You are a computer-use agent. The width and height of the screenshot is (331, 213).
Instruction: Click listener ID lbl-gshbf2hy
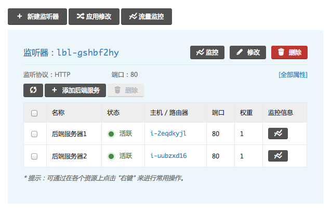88,52
